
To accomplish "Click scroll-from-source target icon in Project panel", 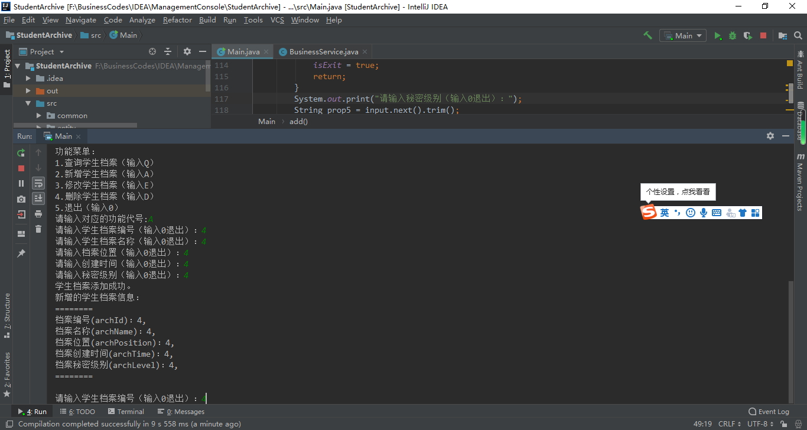I will [152, 51].
